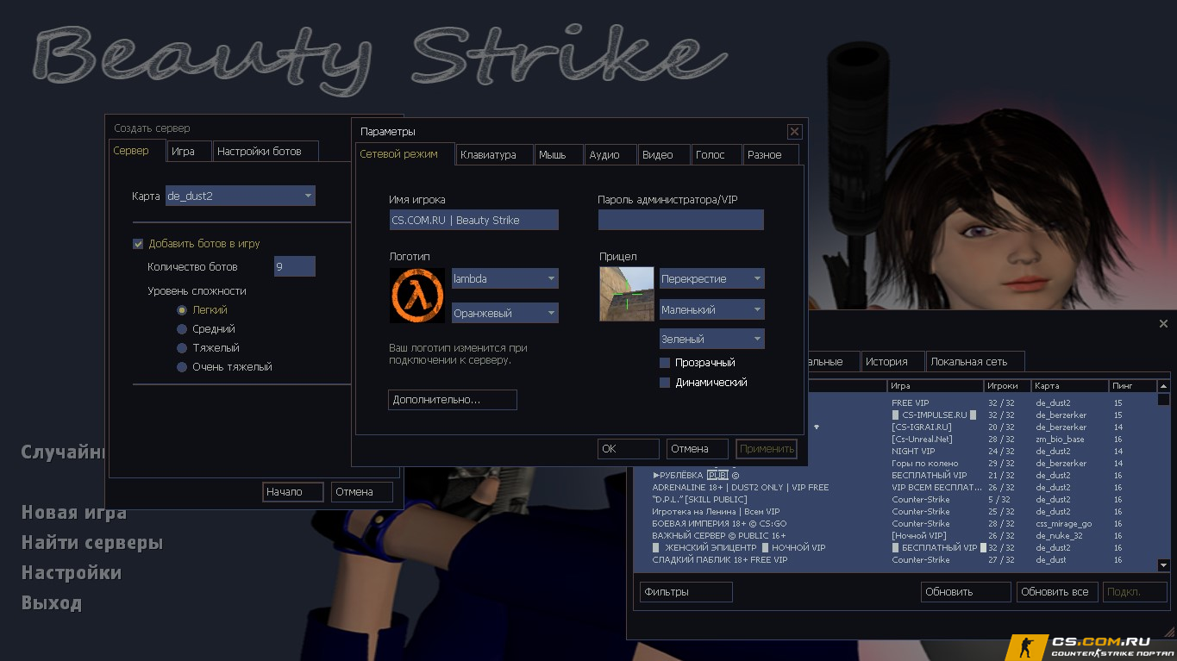1177x661 pixels.
Task: Select СЛАДКИЙ ПАБЛИК 18+ FREE VIP row
Action: coord(895,560)
